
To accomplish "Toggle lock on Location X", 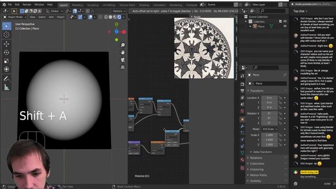I will point(280,98).
